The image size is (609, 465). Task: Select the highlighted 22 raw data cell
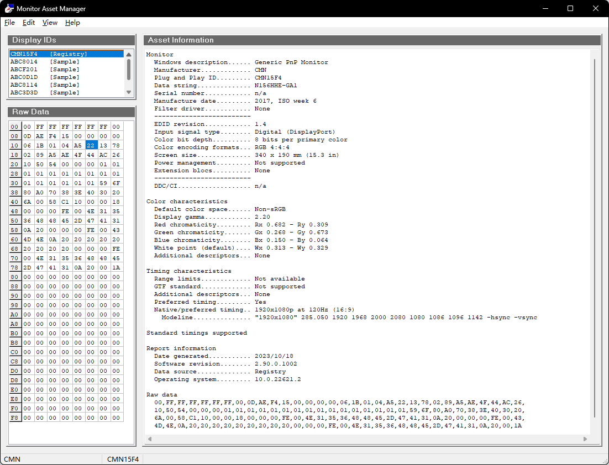pos(91,146)
